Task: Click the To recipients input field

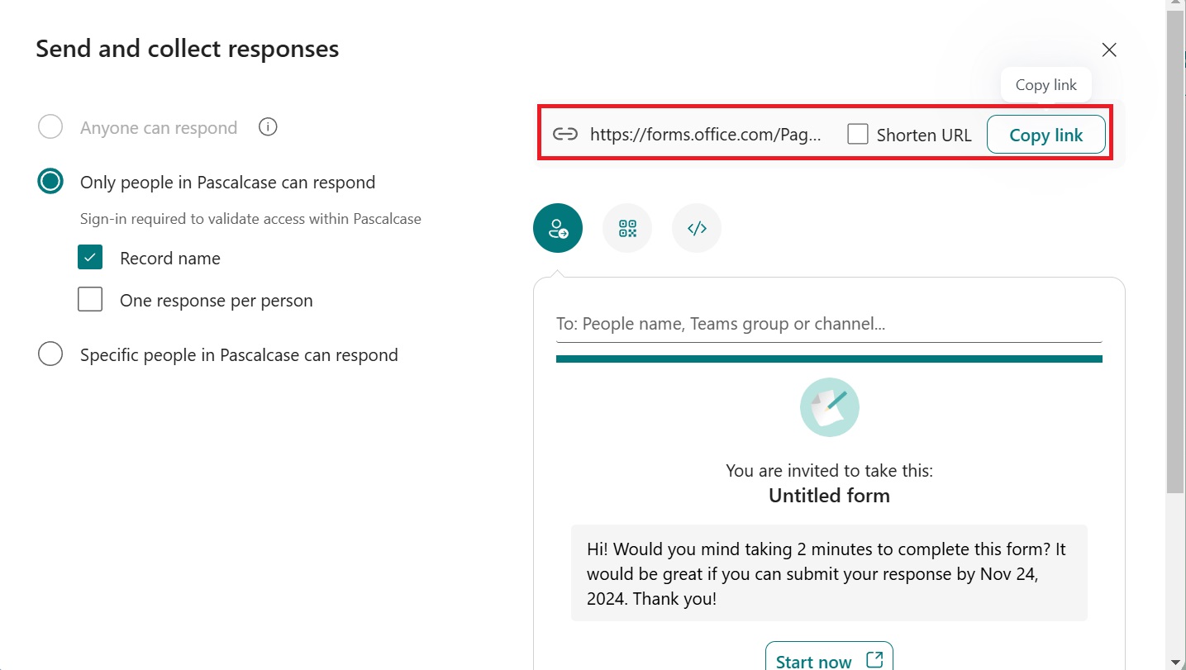Action: [x=828, y=324]
